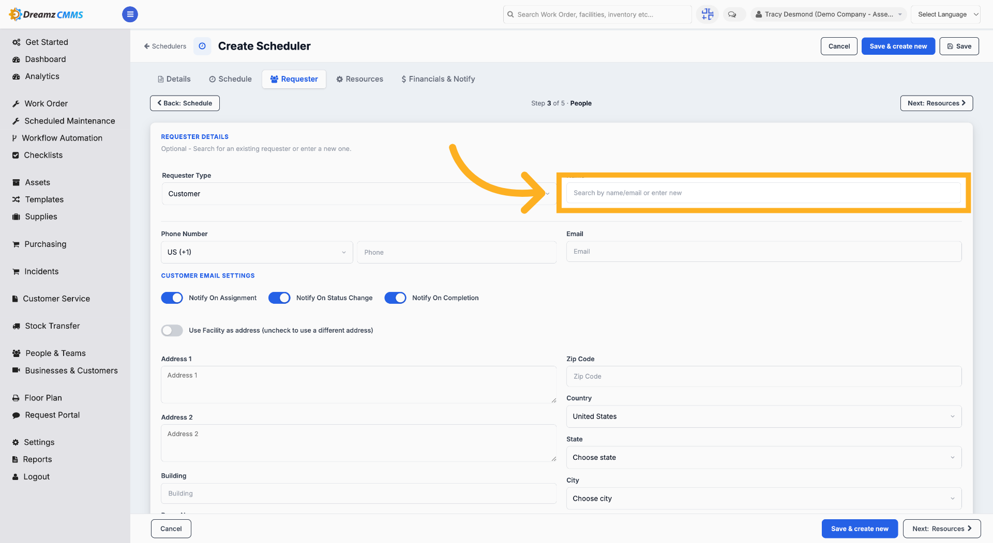Click the Assets box icon

[x=16, y=182]
